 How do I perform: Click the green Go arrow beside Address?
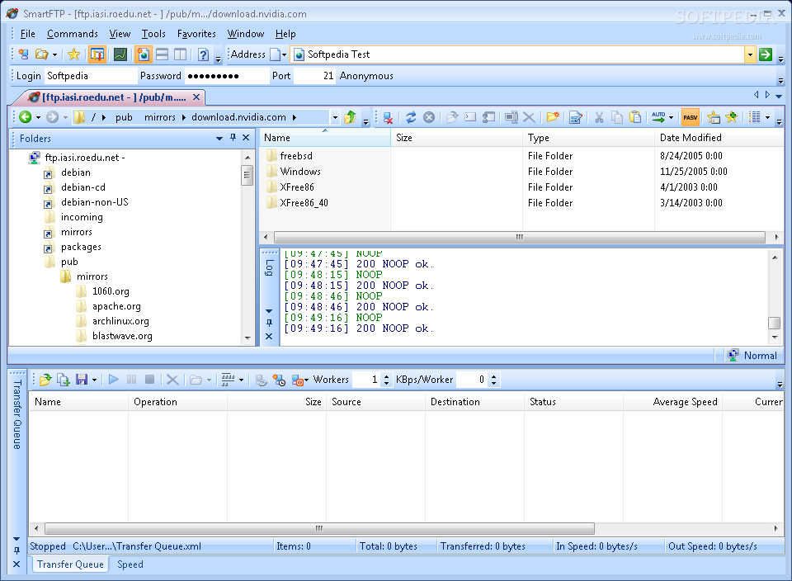(x=766, y=54)
